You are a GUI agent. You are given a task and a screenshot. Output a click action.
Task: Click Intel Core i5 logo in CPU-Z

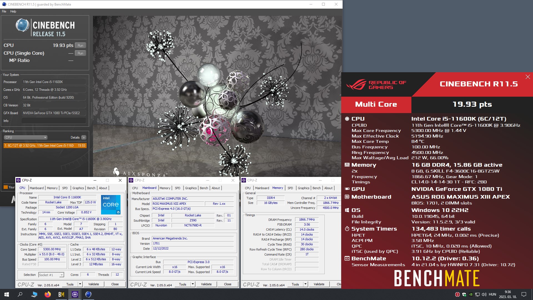(x=110, y=205)
